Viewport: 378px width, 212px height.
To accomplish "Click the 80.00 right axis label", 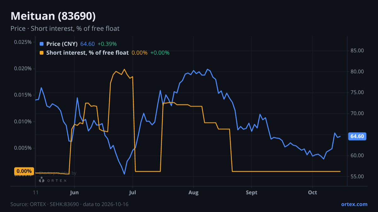I will [357, 72].
